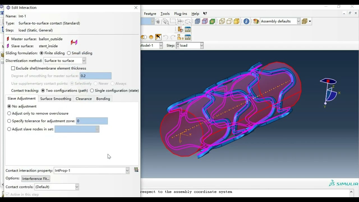Open the display group creation icon
Screen dimensions: 359x202
click(x=180, y=37)
